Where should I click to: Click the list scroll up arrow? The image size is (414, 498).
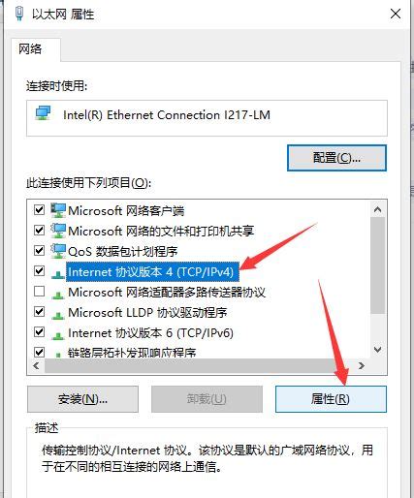click(x=377, y=209)
